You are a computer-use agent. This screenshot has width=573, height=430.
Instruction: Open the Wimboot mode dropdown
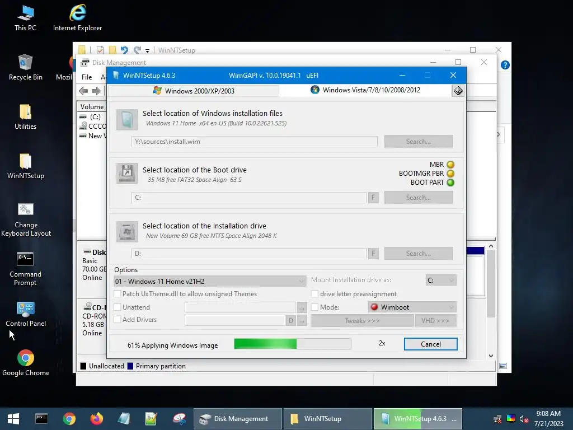pyautogui.click(x=412, y=307)
